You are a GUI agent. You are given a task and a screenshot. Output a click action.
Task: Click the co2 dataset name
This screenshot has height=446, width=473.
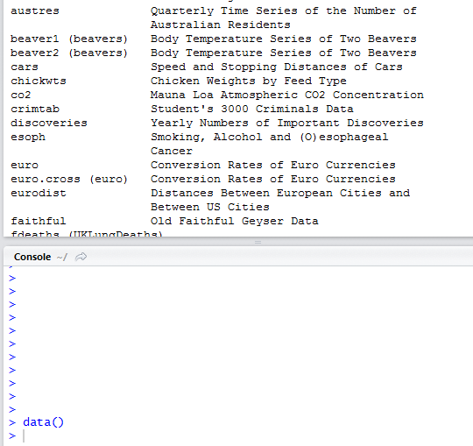click(21, 95)
